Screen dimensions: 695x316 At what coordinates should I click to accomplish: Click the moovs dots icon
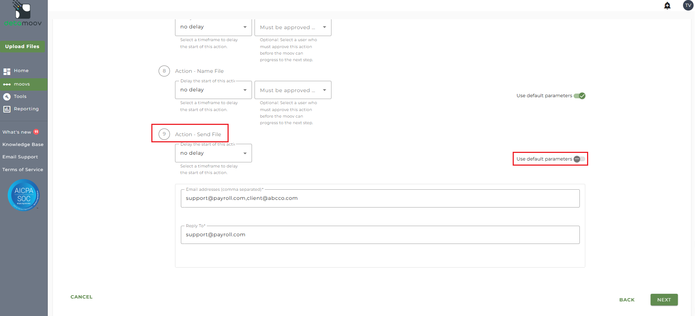(x=7, y=84)
